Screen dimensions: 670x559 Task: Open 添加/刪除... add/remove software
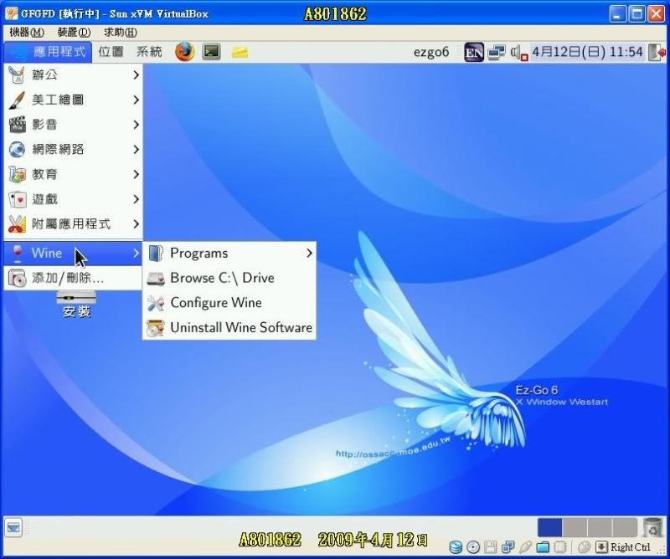pos(74,278)
